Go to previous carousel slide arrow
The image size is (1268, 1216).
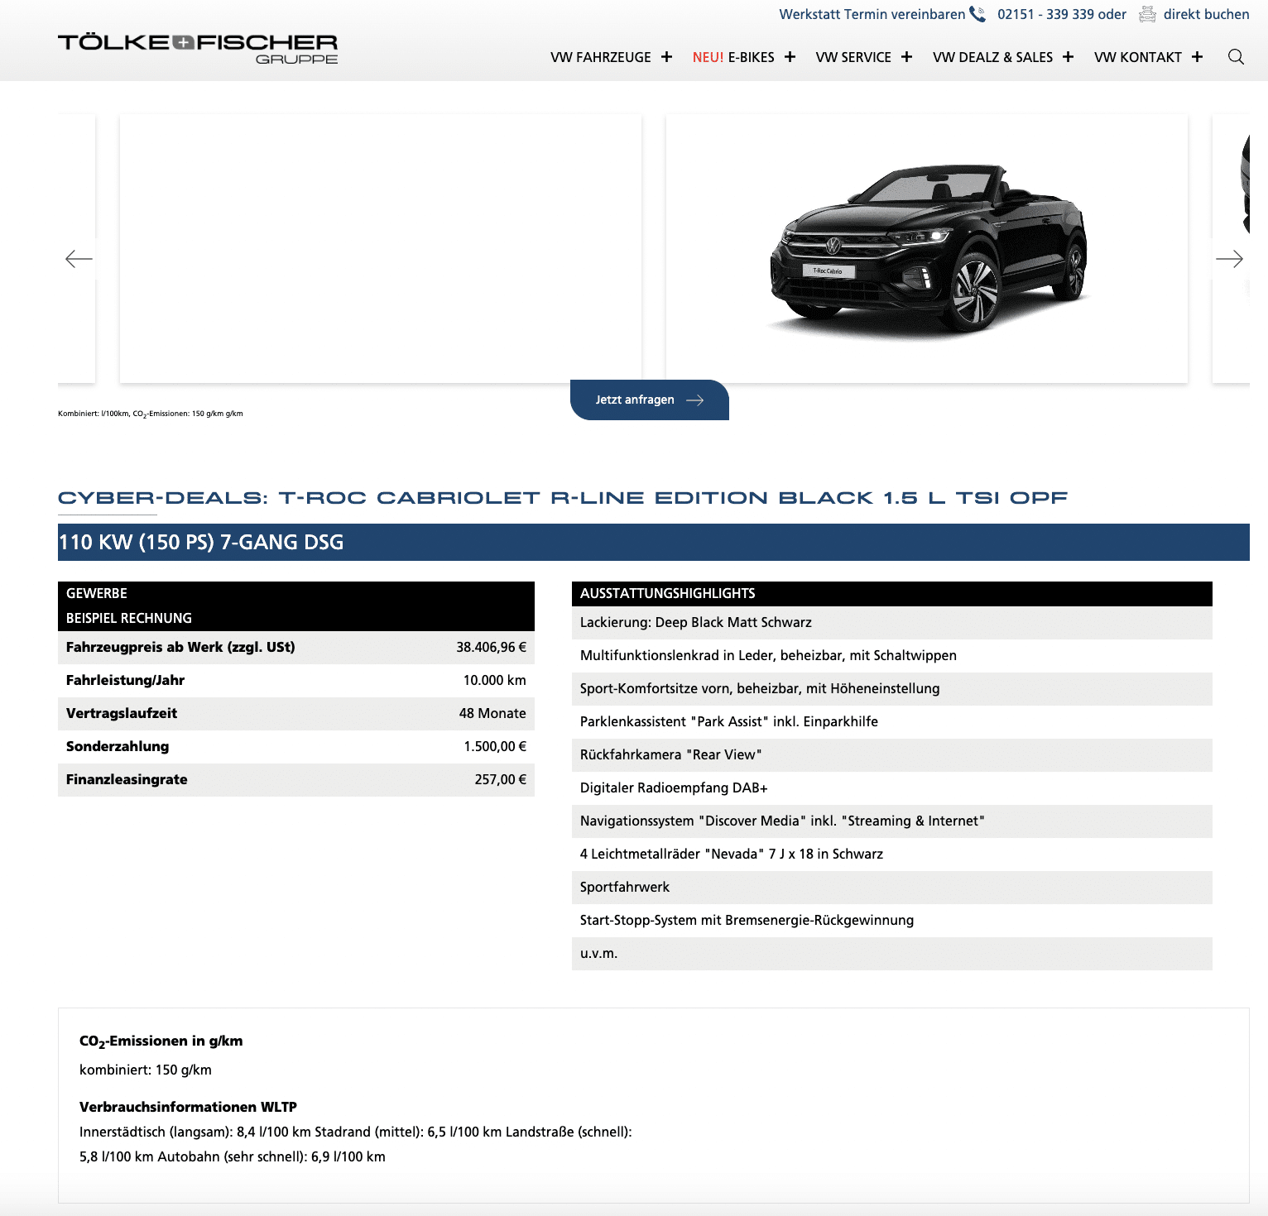(79, 259)
